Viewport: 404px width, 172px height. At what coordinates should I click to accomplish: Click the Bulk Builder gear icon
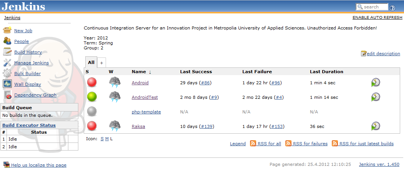pos(7,73)
